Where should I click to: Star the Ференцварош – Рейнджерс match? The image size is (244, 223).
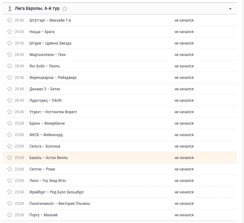coord(10,77)
